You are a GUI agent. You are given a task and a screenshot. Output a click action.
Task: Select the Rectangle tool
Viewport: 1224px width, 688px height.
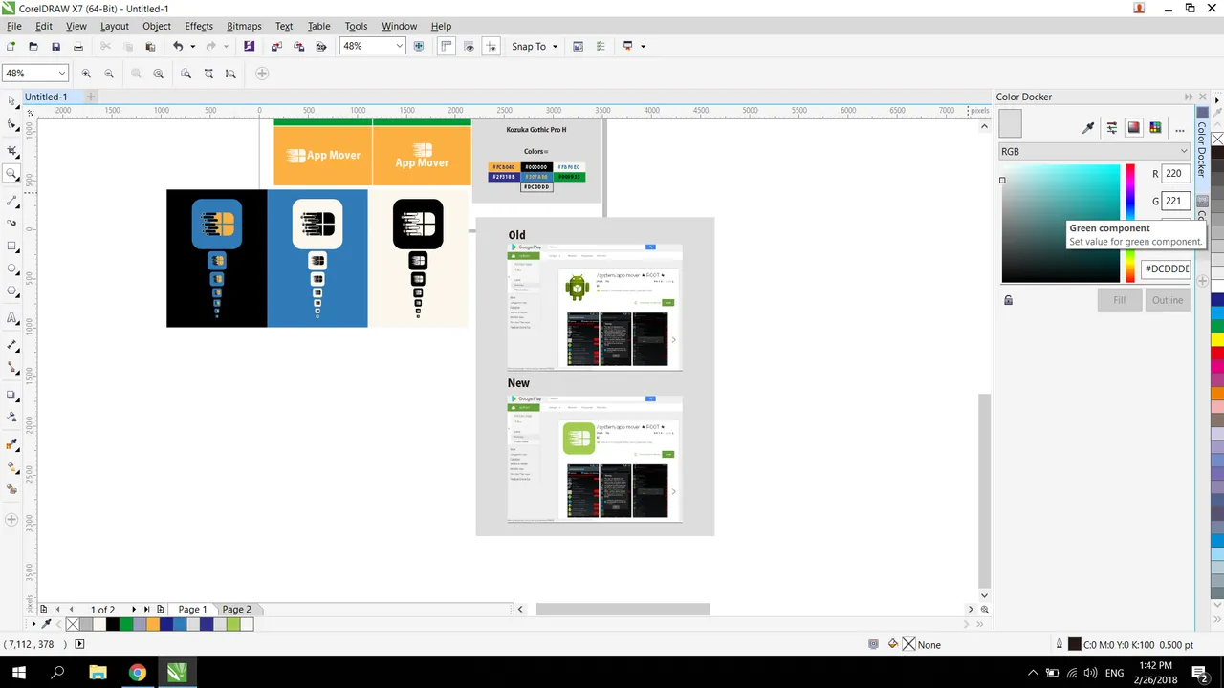coord(11,247)
